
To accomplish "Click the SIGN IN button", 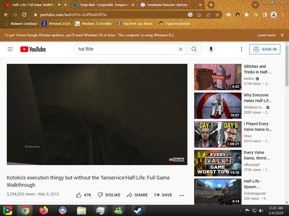I will click(265, 49).
